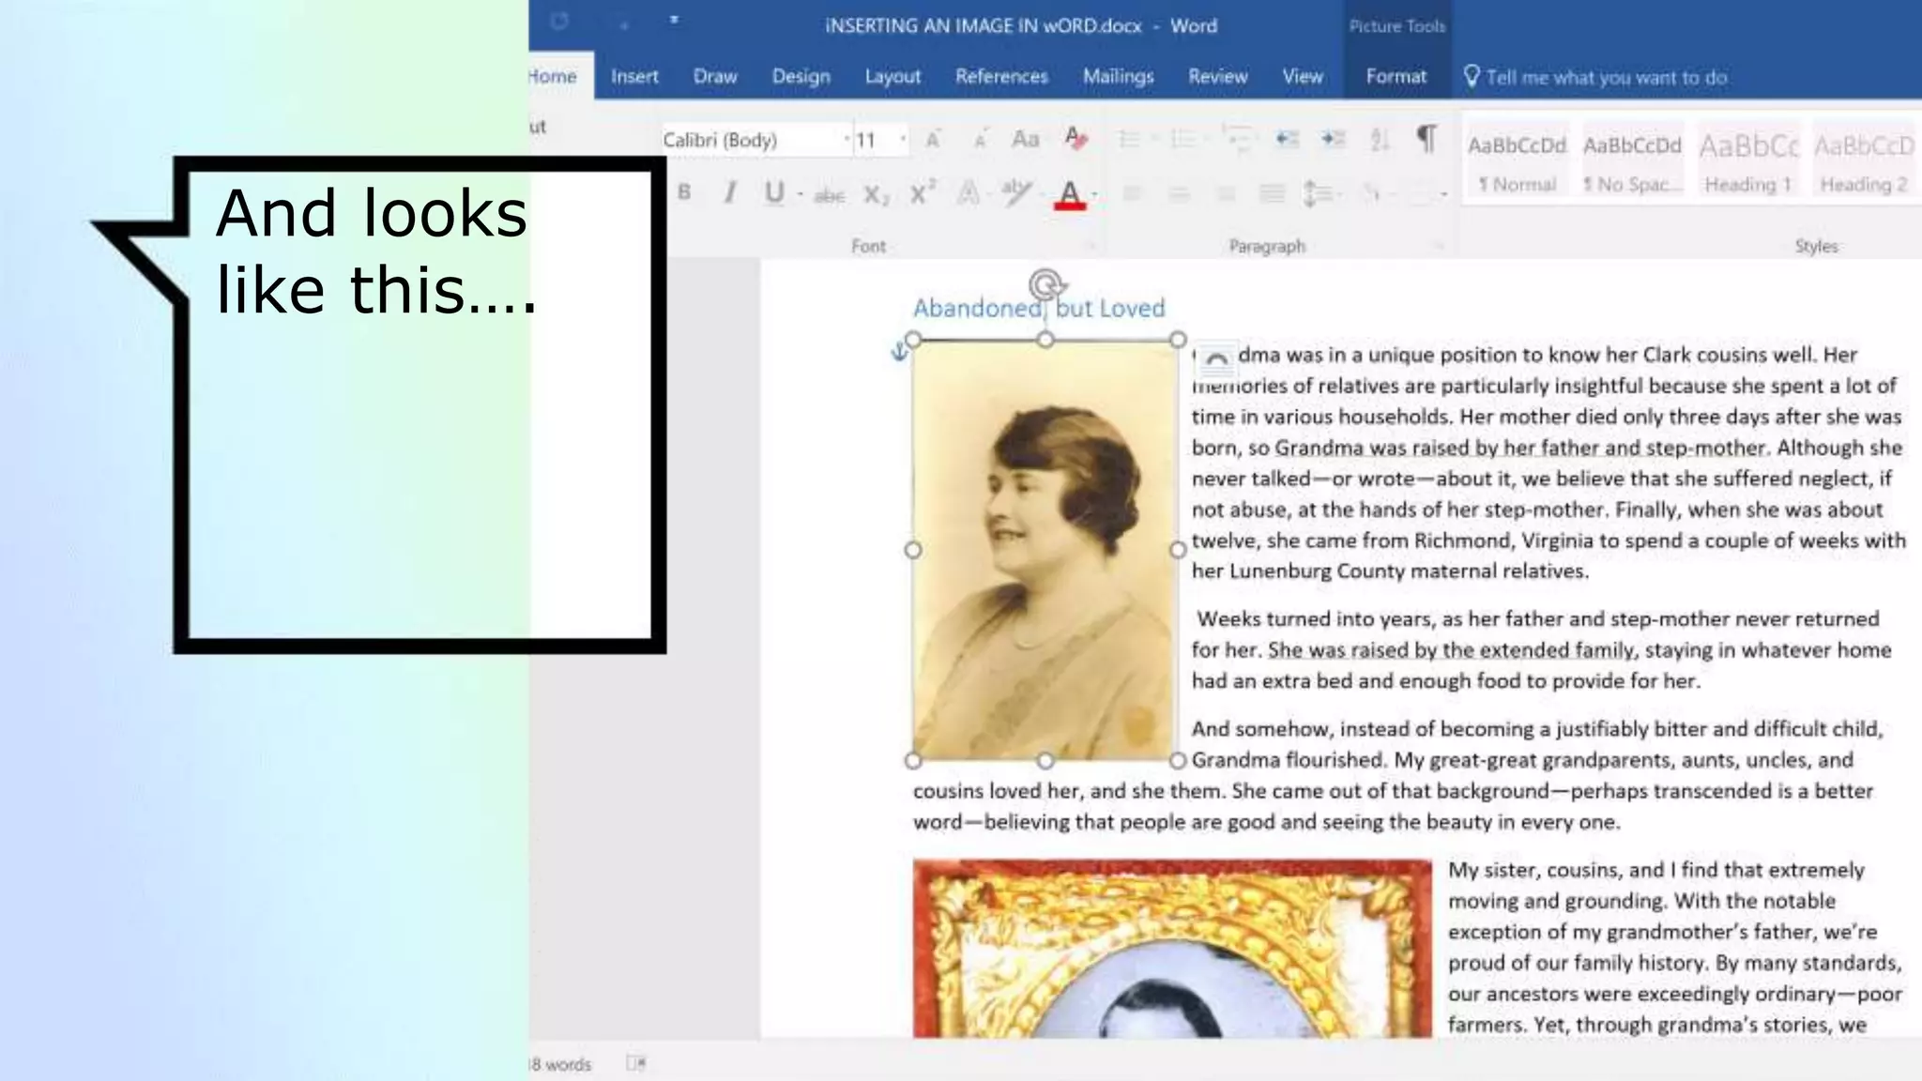Click the Increase Indent icon
This screenshot has width=1922, height=1081.
1333,139
